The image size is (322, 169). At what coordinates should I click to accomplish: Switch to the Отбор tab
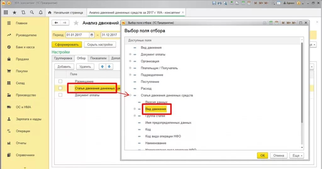[81, 58]
